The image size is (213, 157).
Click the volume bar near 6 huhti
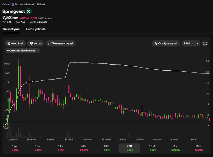click(x=129, y=136)
